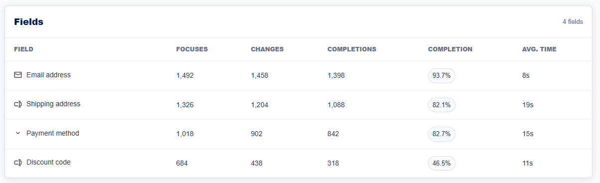Click the Fields panel title

29,22
